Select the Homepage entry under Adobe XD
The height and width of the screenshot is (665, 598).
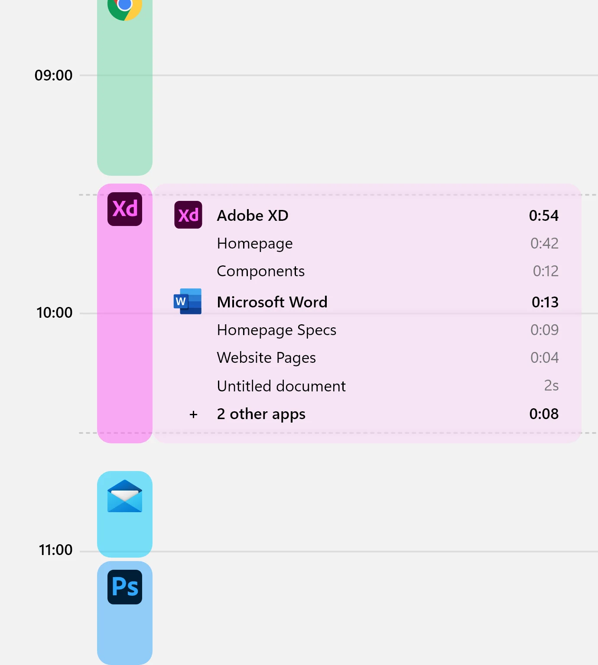[x=255, y=243]
